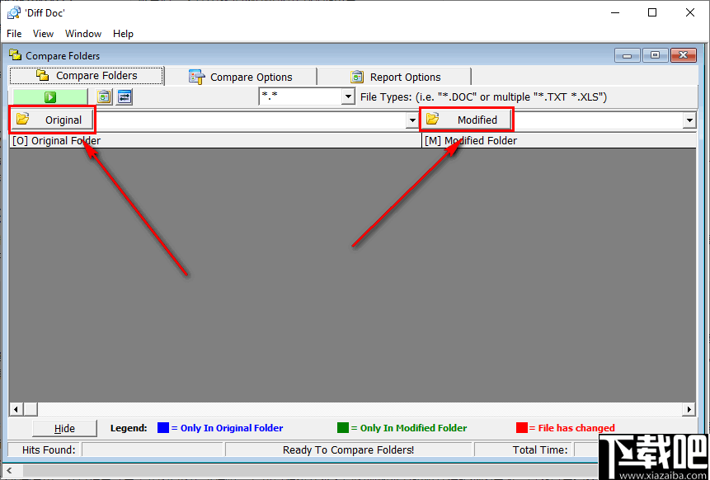Click the File has changed legend text

[576, 428]
